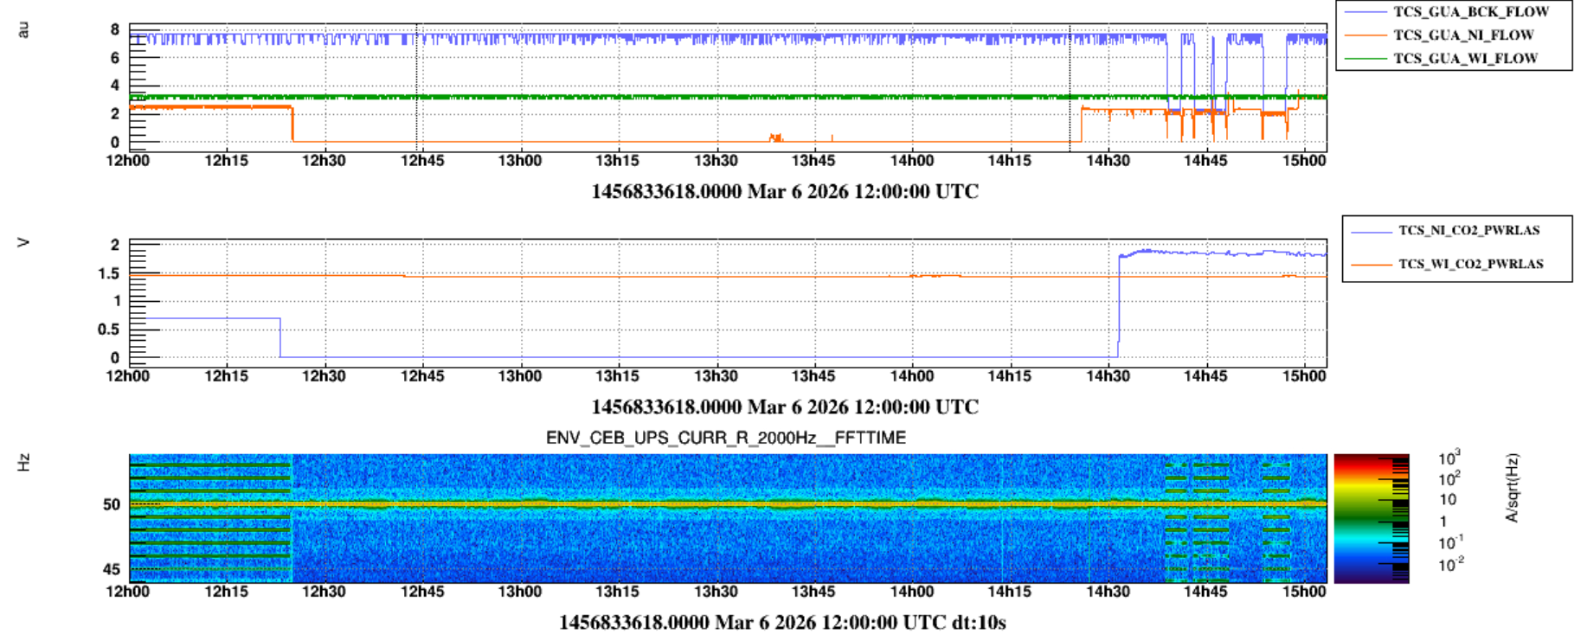The height and width of the screenshot is (634, 1587).
Task: Click the "V" y-axis label of laser power plot
Action: (x=23, y=243)
